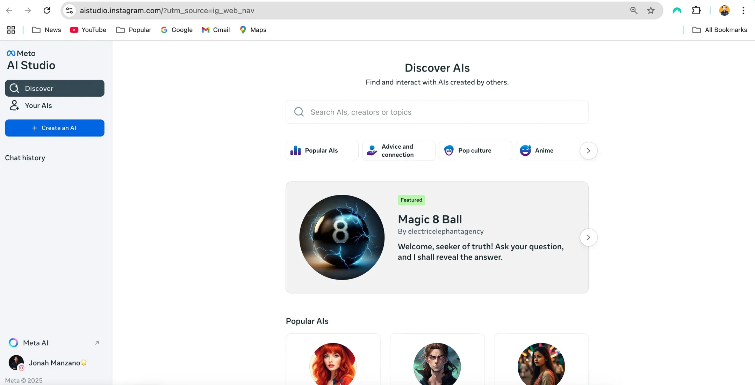Open the Gmail bookmark
755x385 pixels.
click(x=216, y=30)
